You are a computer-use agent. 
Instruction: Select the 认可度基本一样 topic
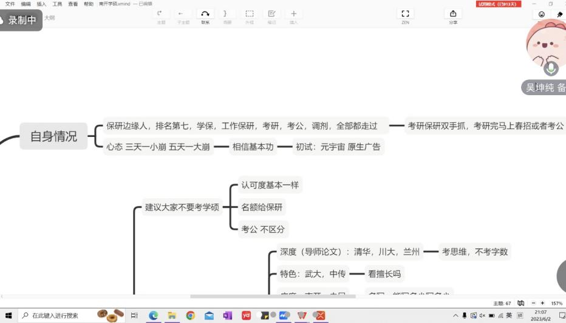coord(270,185)
